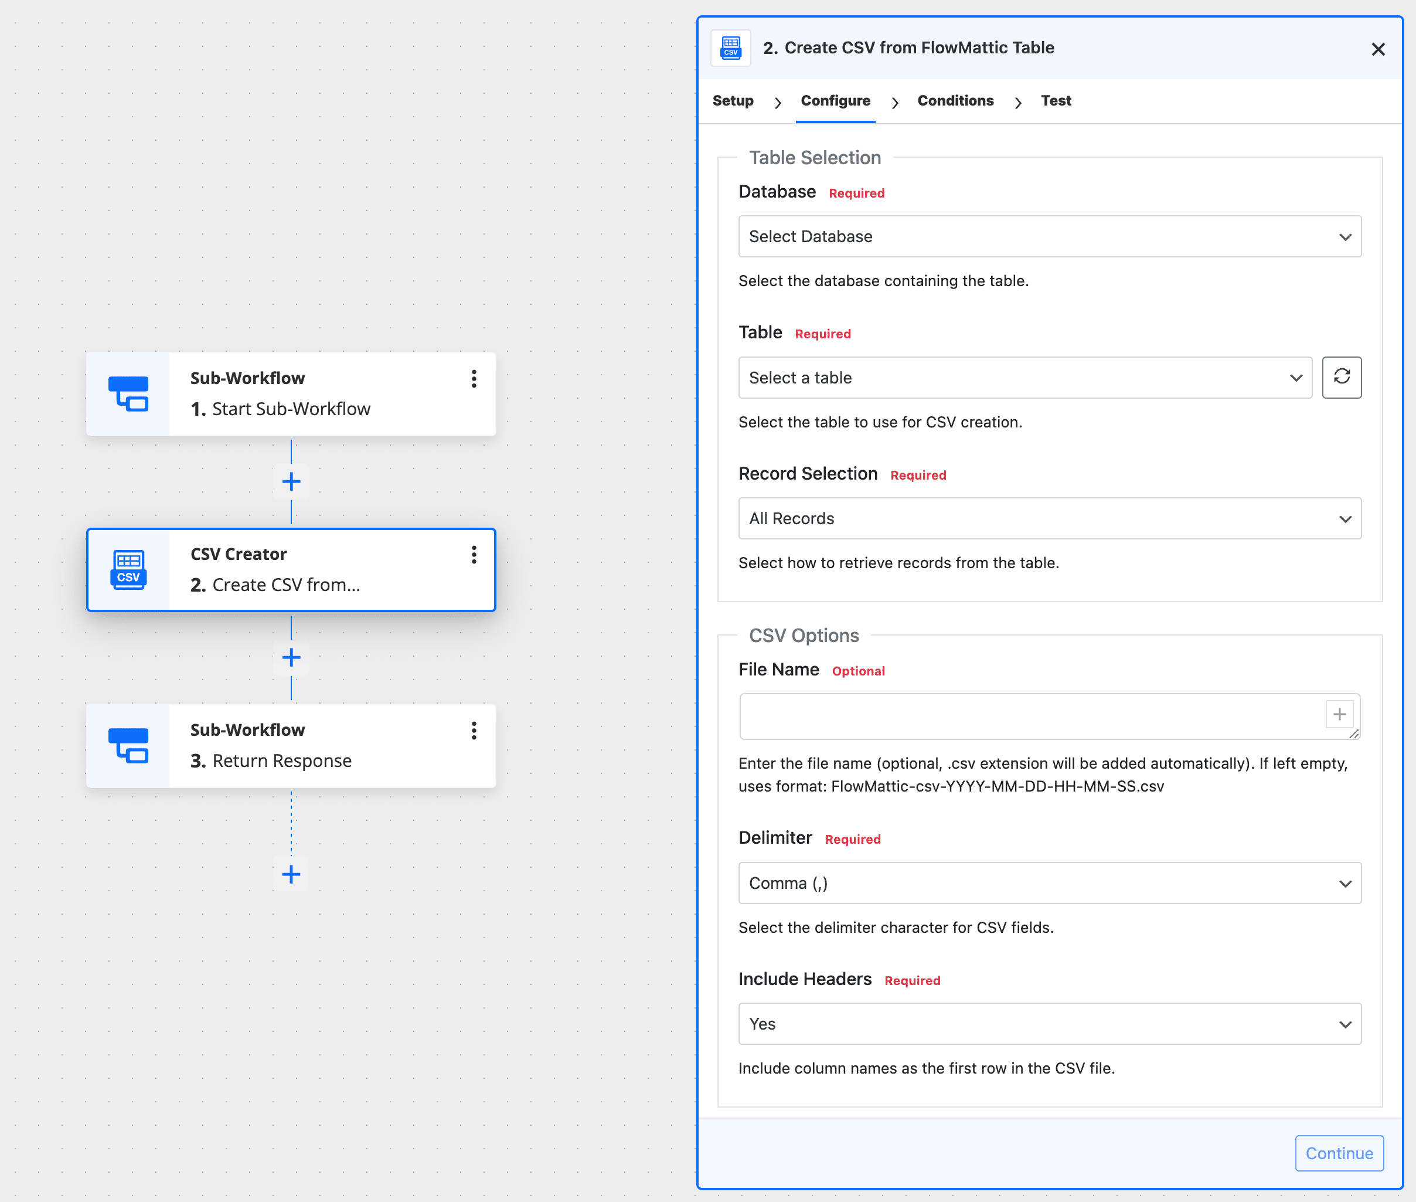Click the Sub-Workflow icon on Start Sub-Workflow node
The width and height of the screenshot is (1416, 1202).
(128, 394)
